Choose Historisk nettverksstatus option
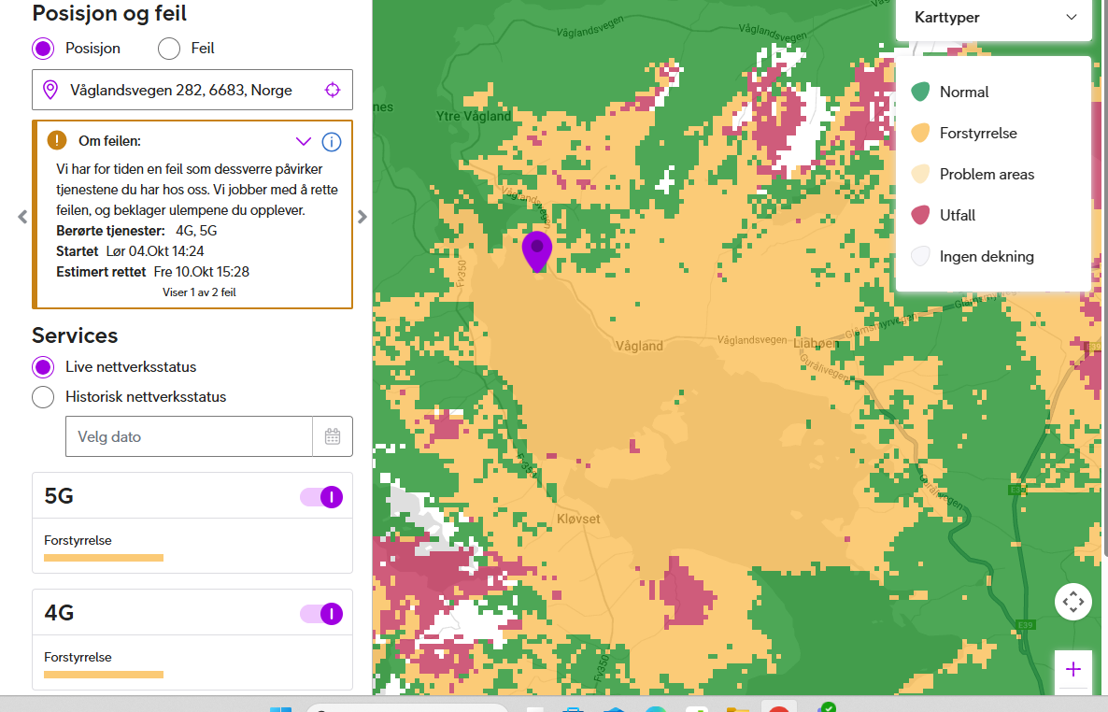This screenshot has height=712, width=1108. pyautogui.click(x=43, y=397)
